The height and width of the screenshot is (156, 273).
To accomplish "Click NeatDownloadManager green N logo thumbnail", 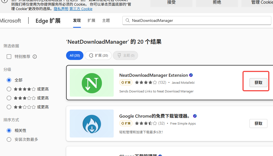I will 92,83.
